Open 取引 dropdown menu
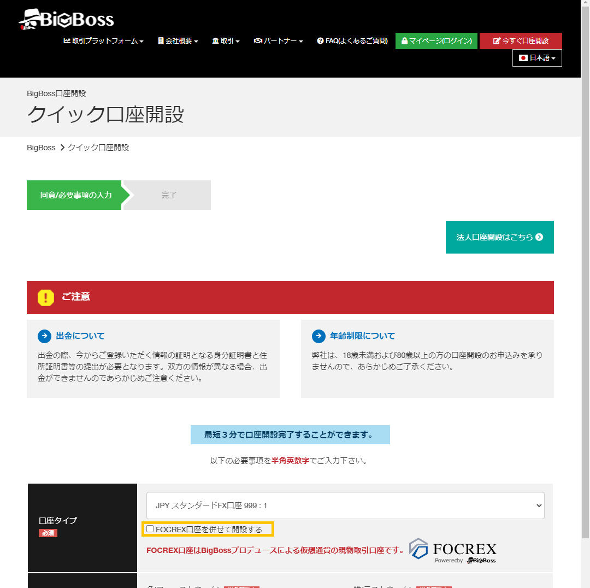The height and width of the screenshot is (588, 590). [226, 40]
